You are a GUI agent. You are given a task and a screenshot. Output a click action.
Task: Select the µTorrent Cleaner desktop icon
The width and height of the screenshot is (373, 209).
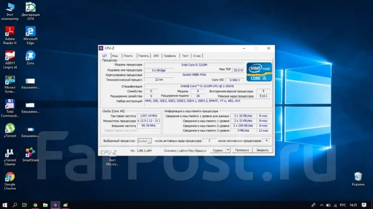pos(10,157)
